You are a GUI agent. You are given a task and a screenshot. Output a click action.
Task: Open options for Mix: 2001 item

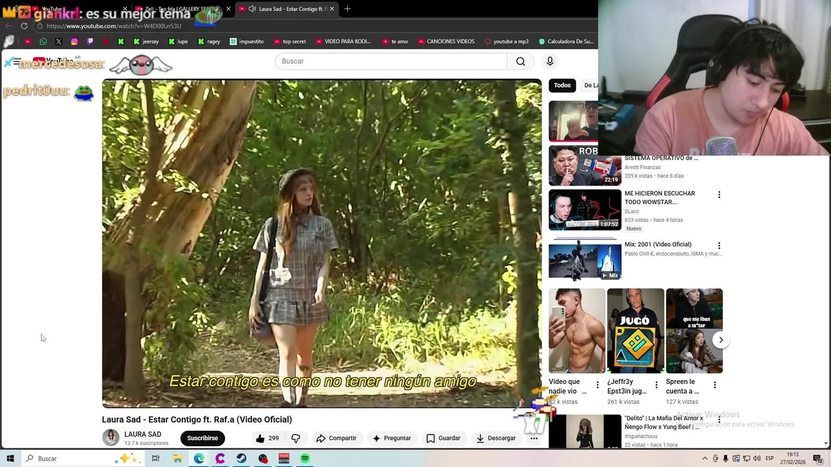coord(719,245)
